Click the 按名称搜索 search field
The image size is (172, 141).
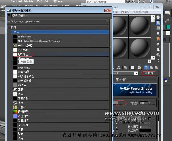point(61,15)
